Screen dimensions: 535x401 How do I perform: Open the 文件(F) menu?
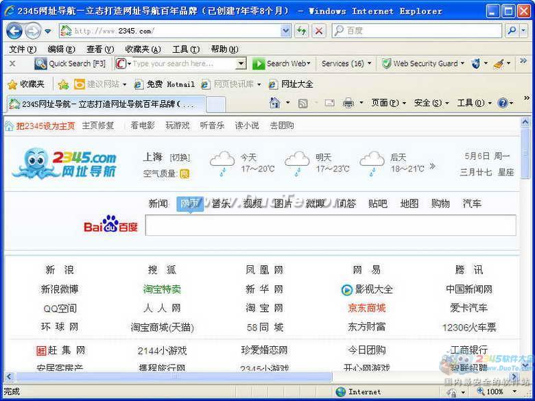point(22,49)
